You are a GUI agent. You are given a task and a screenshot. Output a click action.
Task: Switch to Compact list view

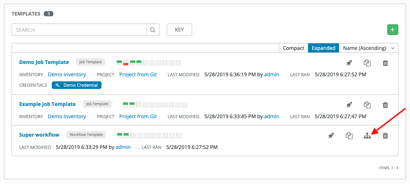293,48
